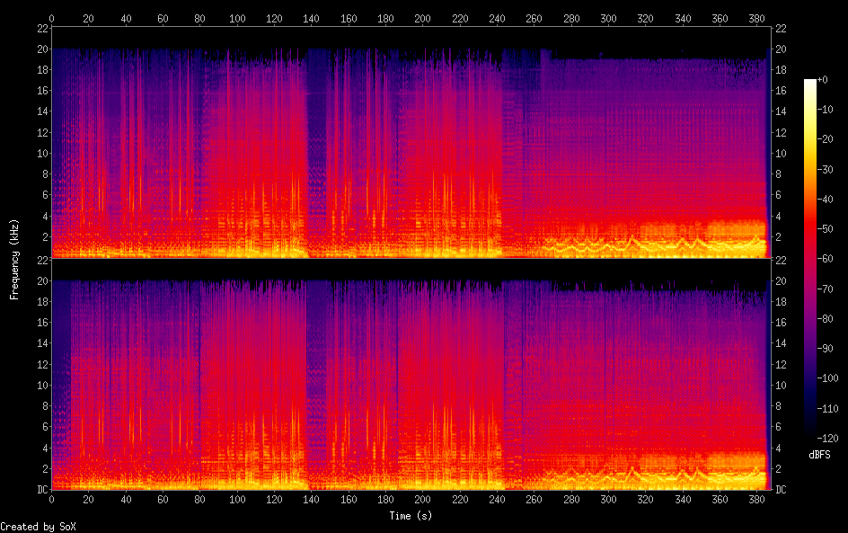Screen dimensions: 848x533
Task: Select the 380 tick on the bottom time axis
Action: click(757, 499)
